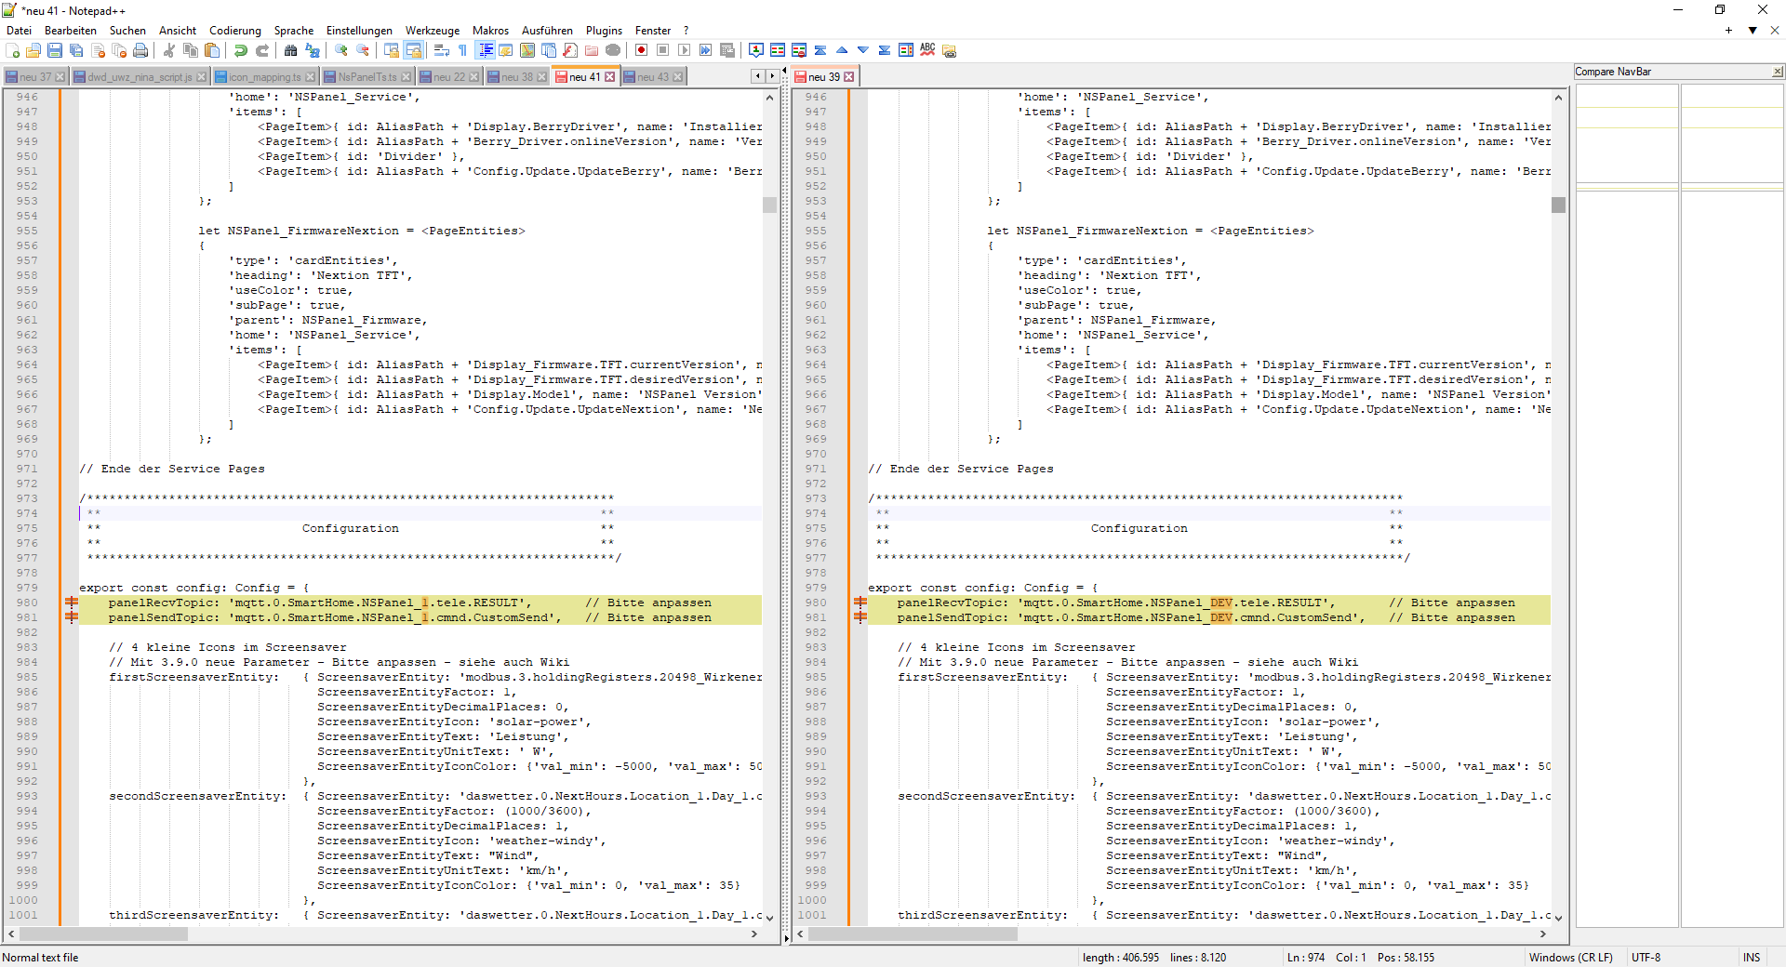Open the Codierung menu
Screen dimensions: 1786x967
coord(234,31)
